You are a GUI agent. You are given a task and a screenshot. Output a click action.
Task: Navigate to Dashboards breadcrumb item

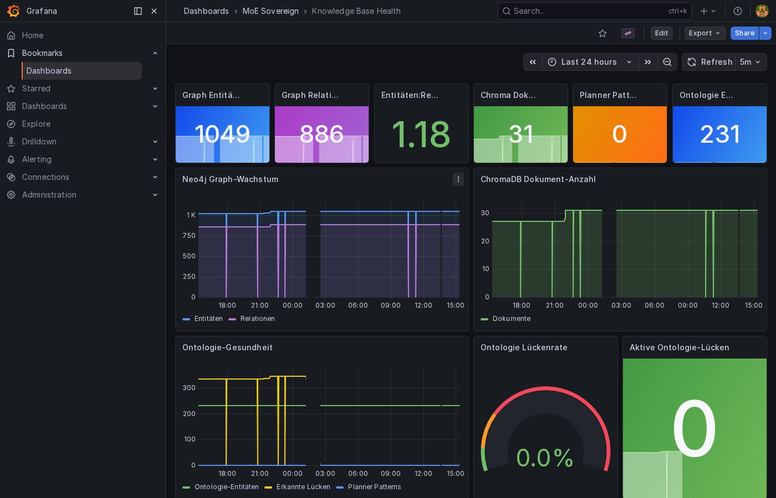click(x=206, y=11)
